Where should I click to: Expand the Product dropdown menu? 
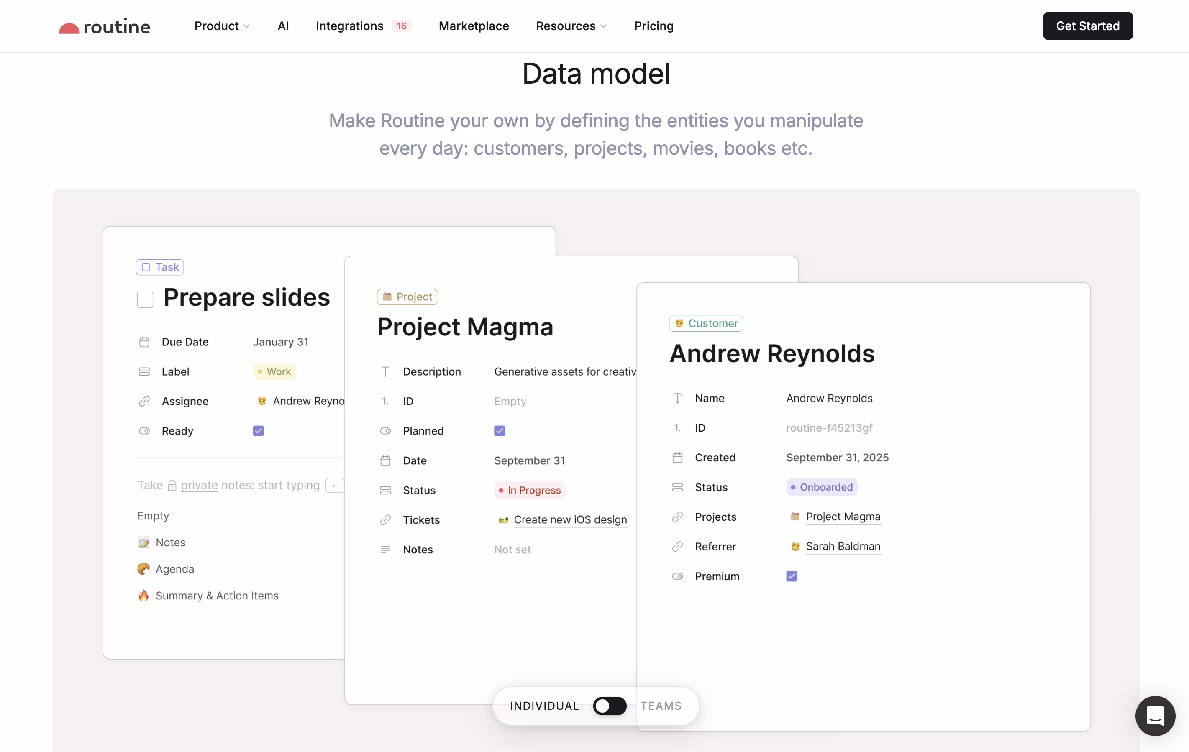tap(222, 26)
